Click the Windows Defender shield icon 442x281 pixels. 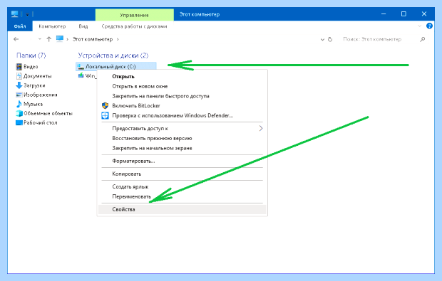[105, 116]
